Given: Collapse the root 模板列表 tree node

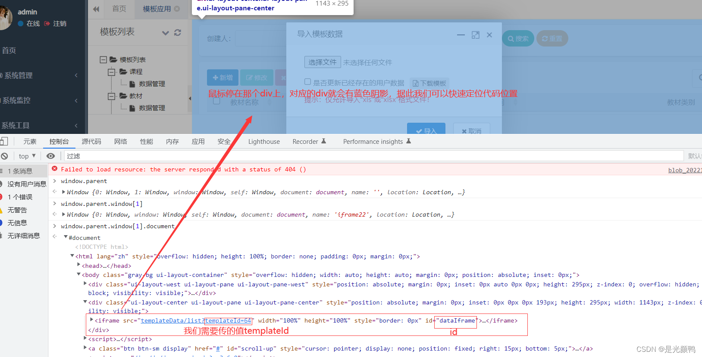Looking at the screenshot, I should 103,59.
